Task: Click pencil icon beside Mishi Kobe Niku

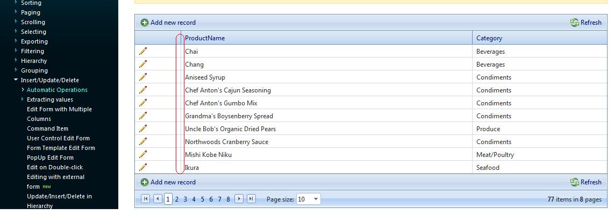Action: tap(143, 154)
